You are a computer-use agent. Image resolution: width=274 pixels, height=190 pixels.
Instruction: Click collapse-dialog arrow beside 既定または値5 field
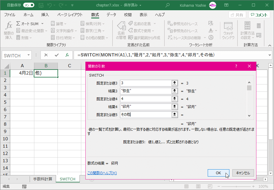point(175,115)
